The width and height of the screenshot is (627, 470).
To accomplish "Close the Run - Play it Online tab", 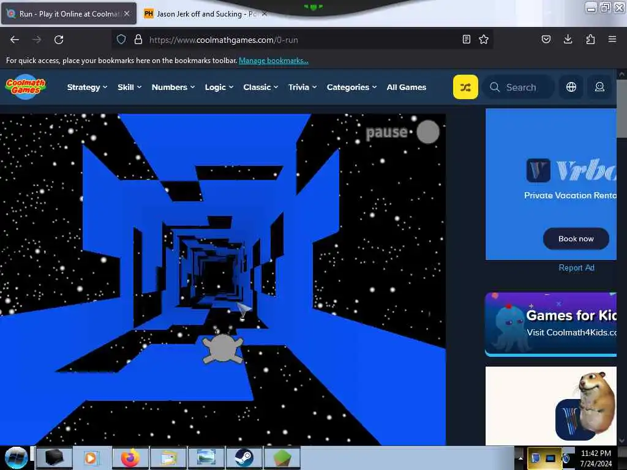I will 127,14.
